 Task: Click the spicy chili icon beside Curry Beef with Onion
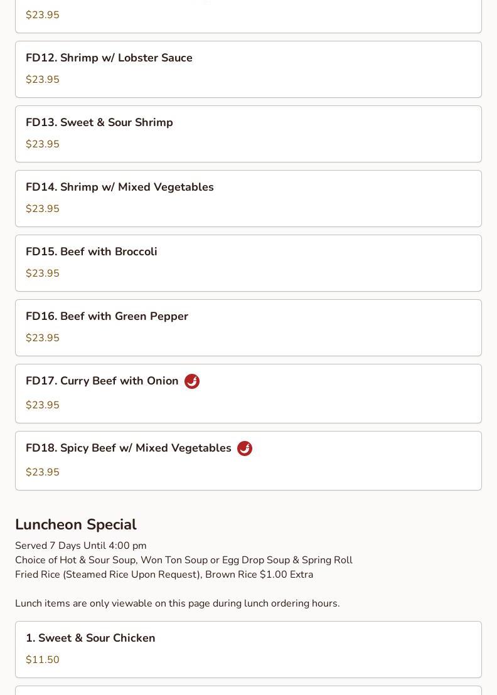click(192, 381)
